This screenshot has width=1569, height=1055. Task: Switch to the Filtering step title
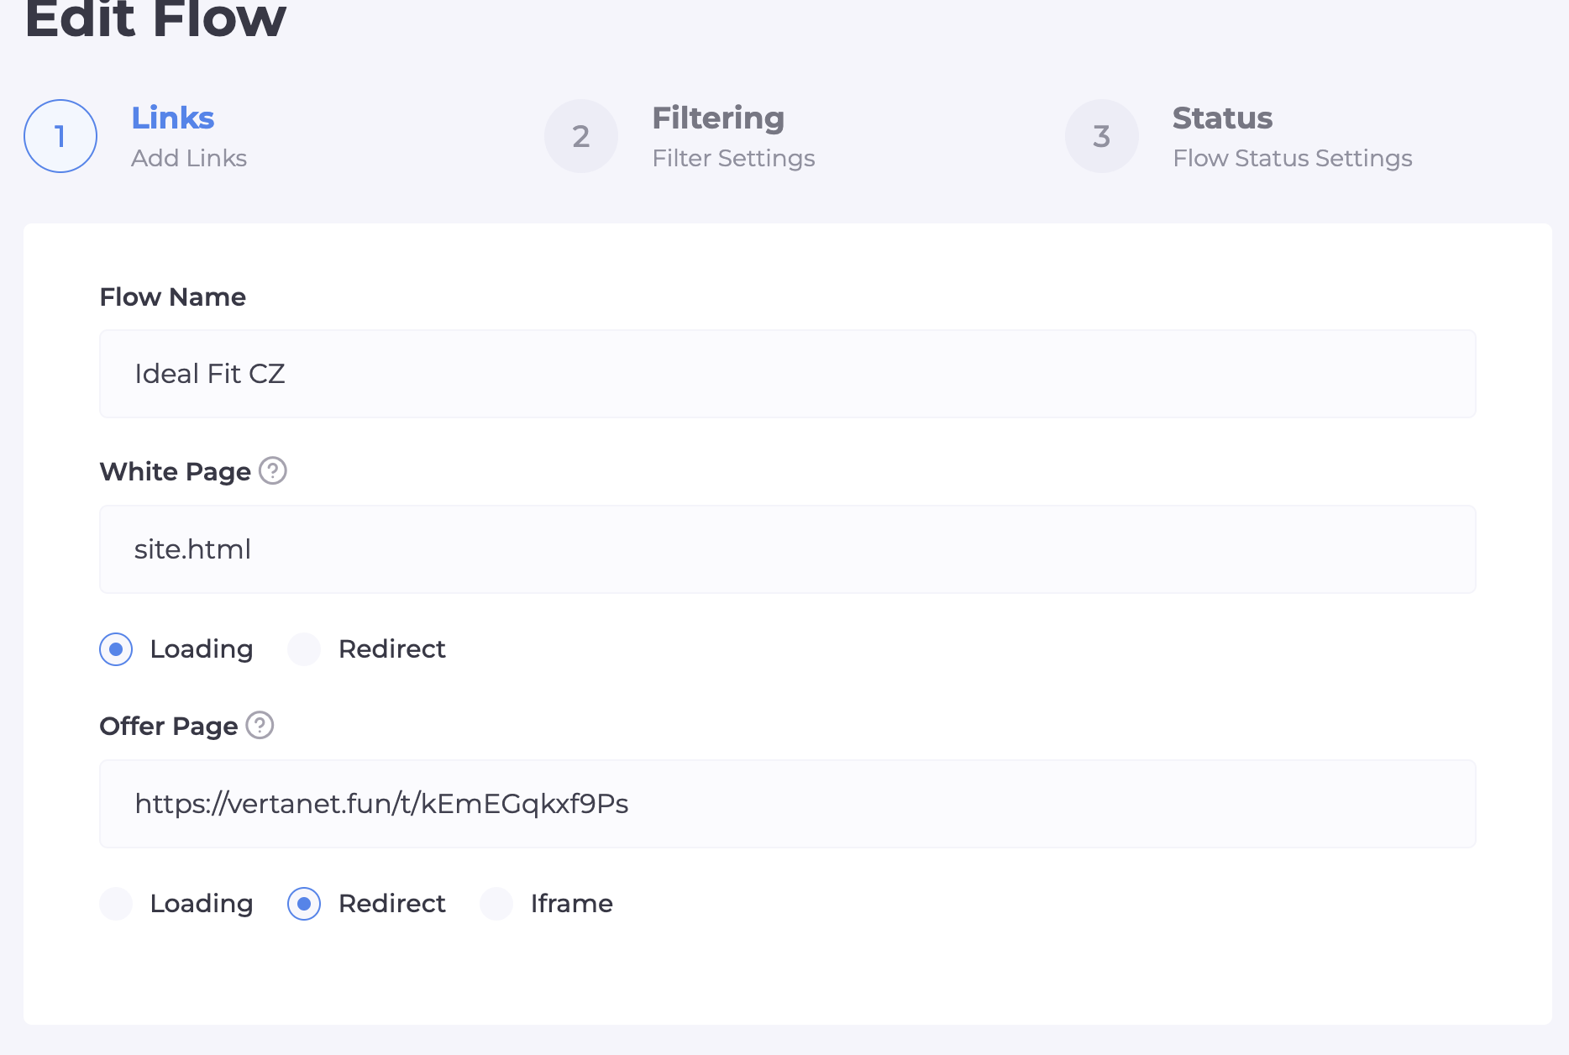click(x=718, y=118)
